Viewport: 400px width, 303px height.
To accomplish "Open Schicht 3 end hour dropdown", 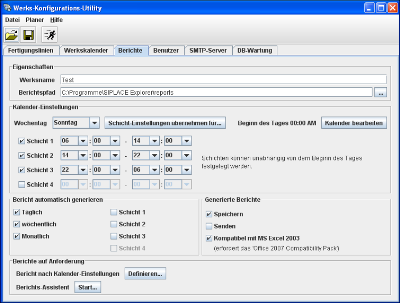I will pos(155,170).
